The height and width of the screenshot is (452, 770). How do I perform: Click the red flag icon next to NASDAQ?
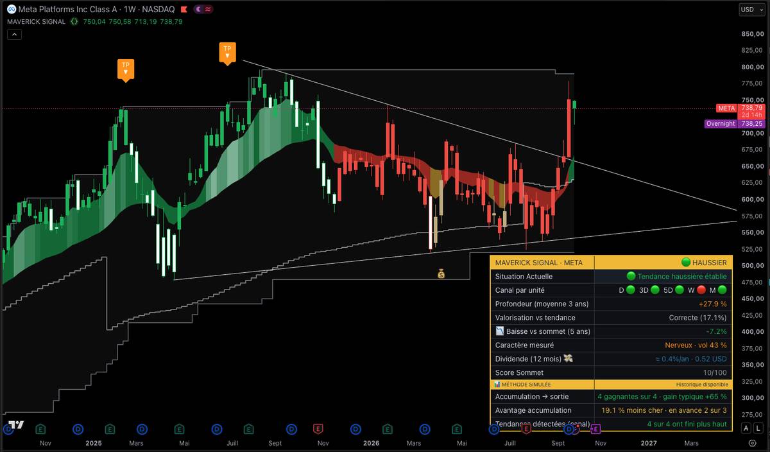[184, 10]
